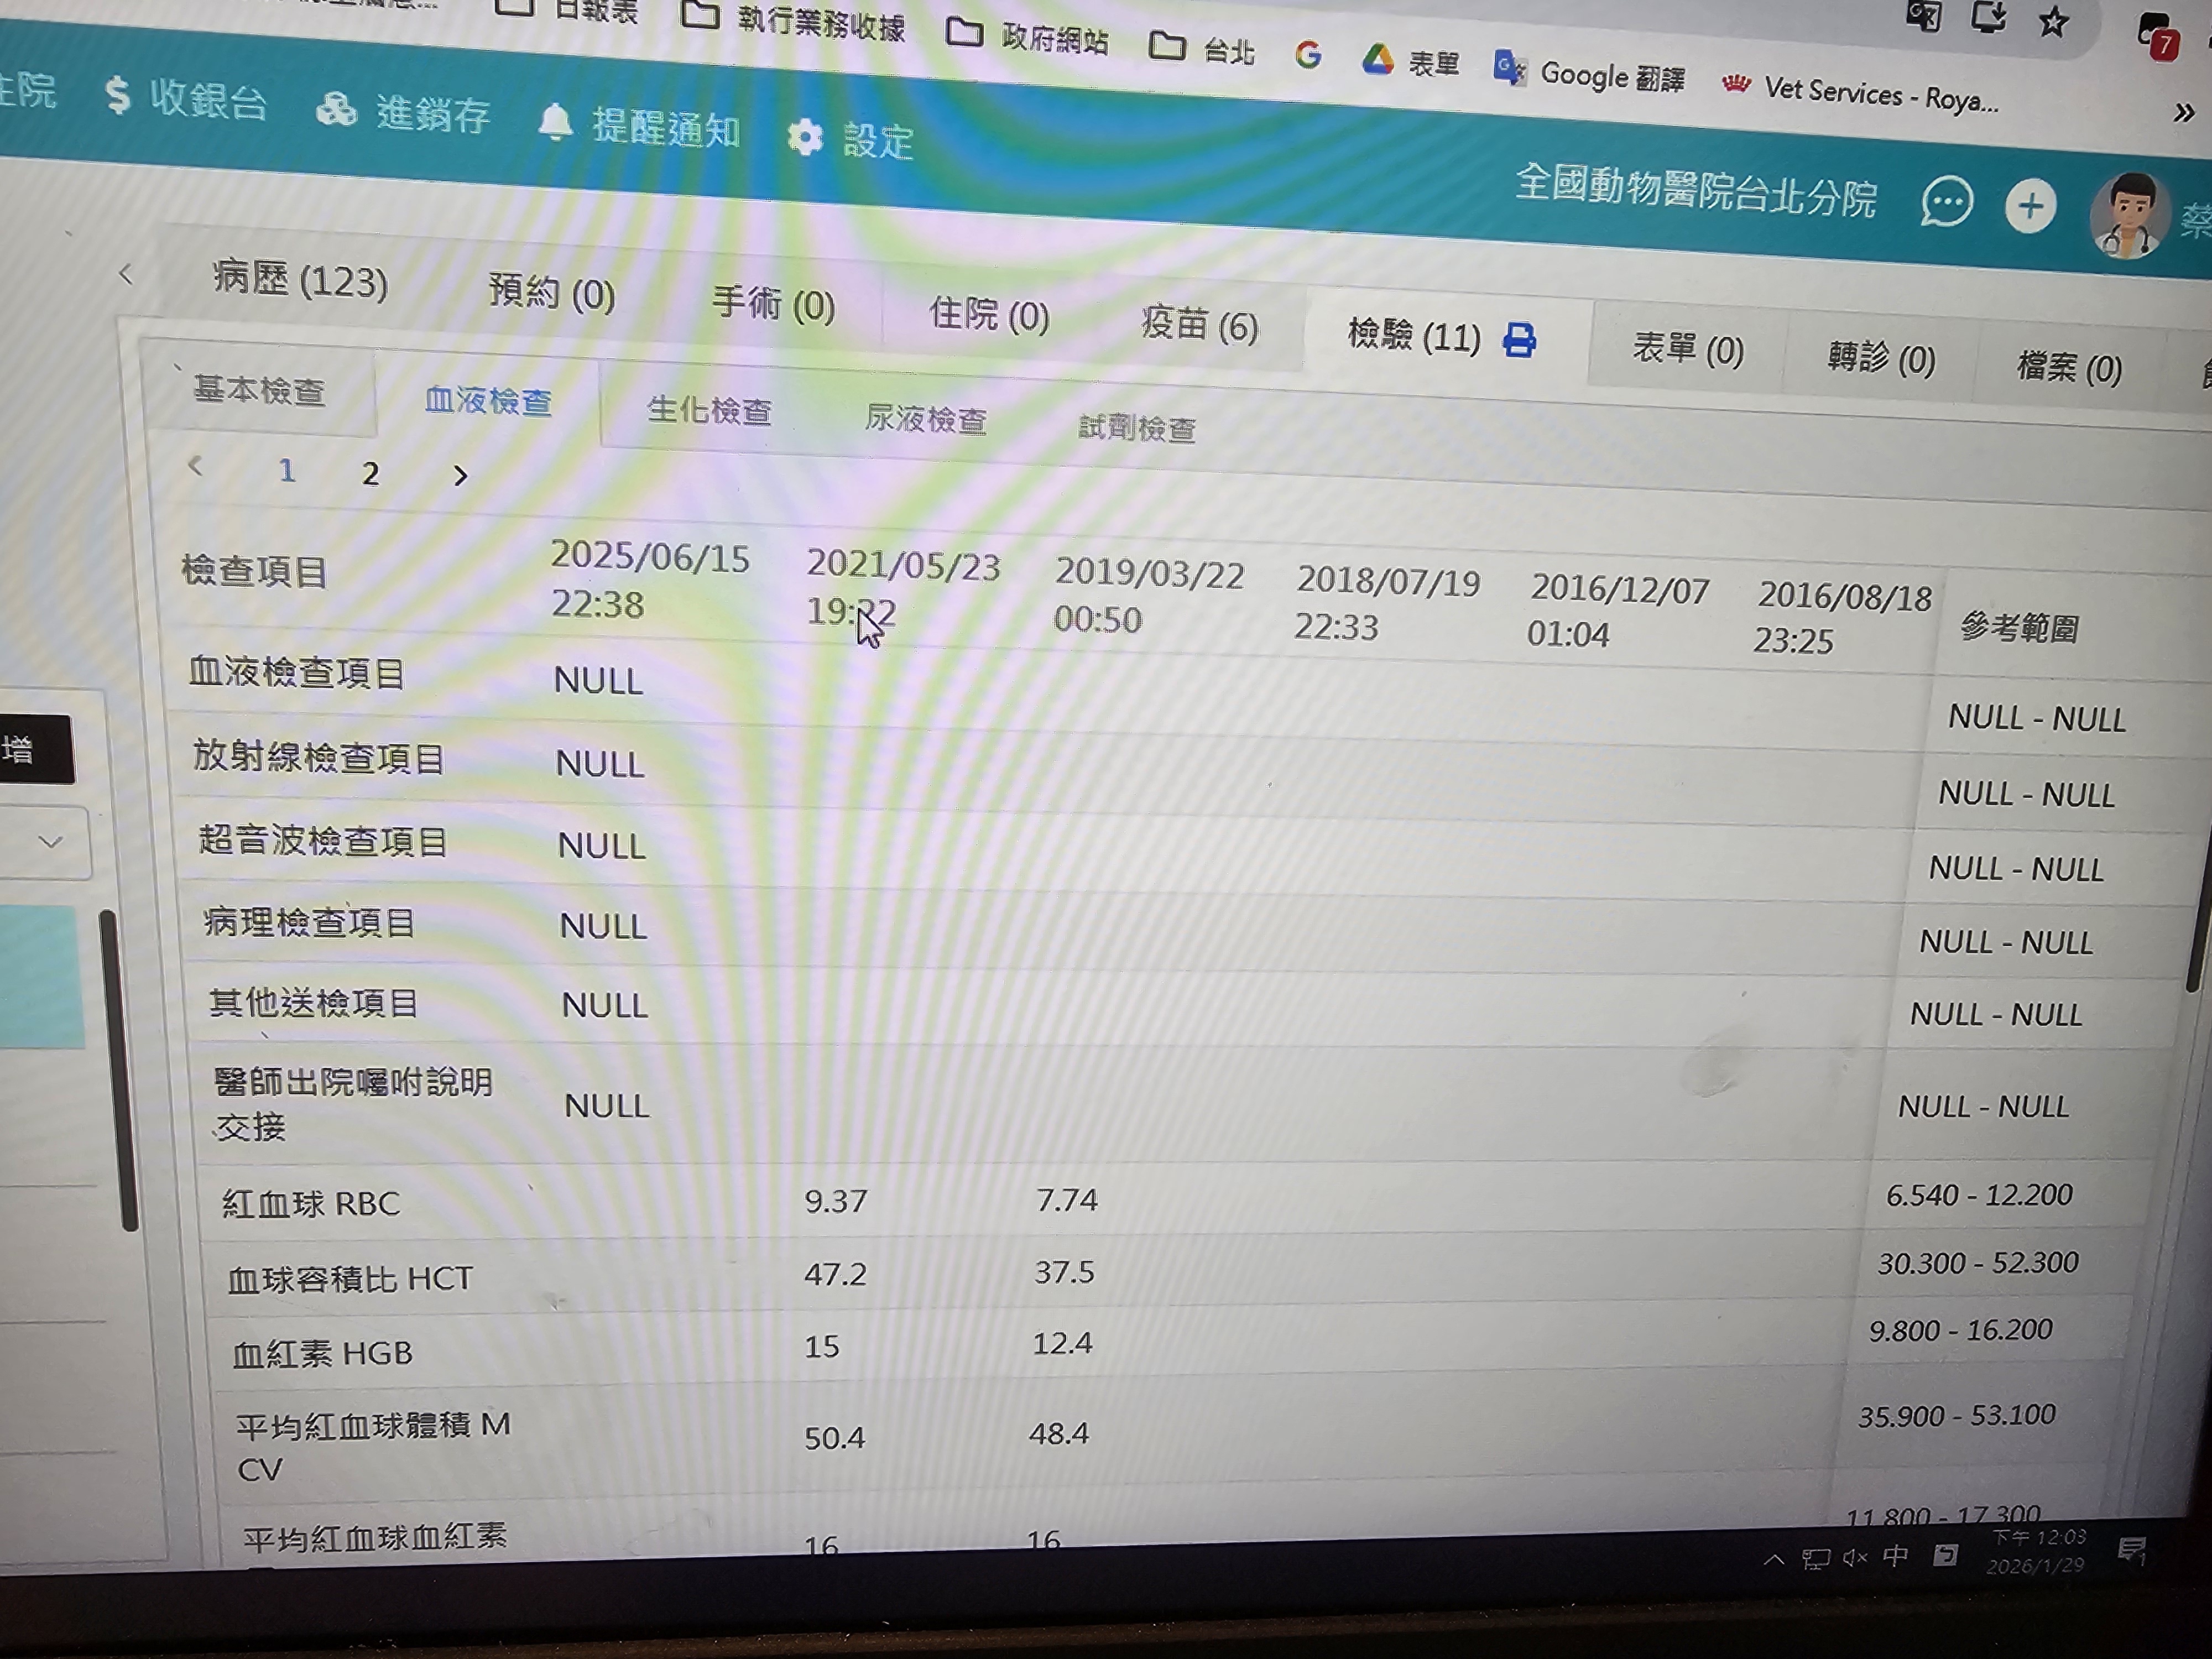Viewport: 2212px width, 1659px height.
Task: Click the round plus add icon
Action: point(2030,207)
